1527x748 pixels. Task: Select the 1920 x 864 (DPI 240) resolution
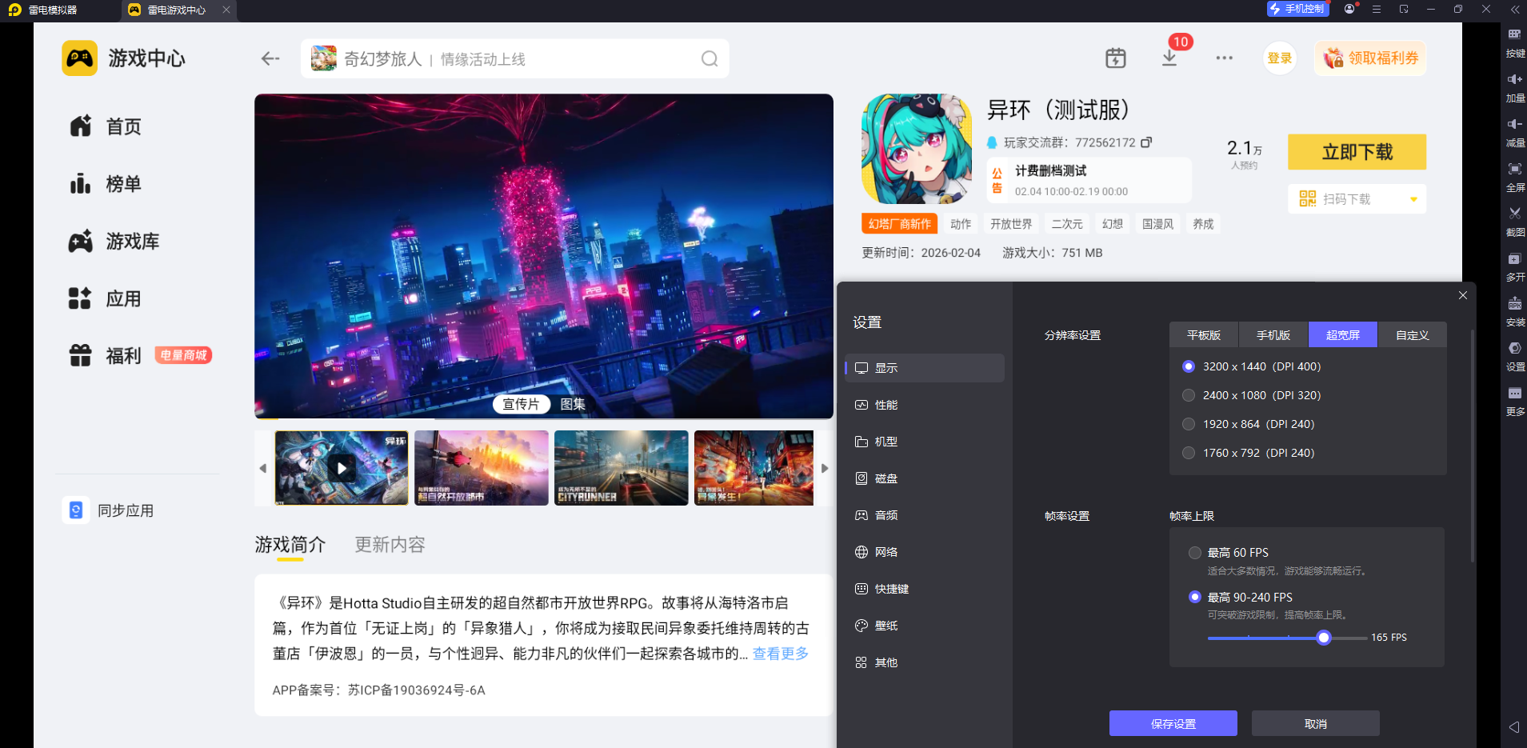point(1189,424)
